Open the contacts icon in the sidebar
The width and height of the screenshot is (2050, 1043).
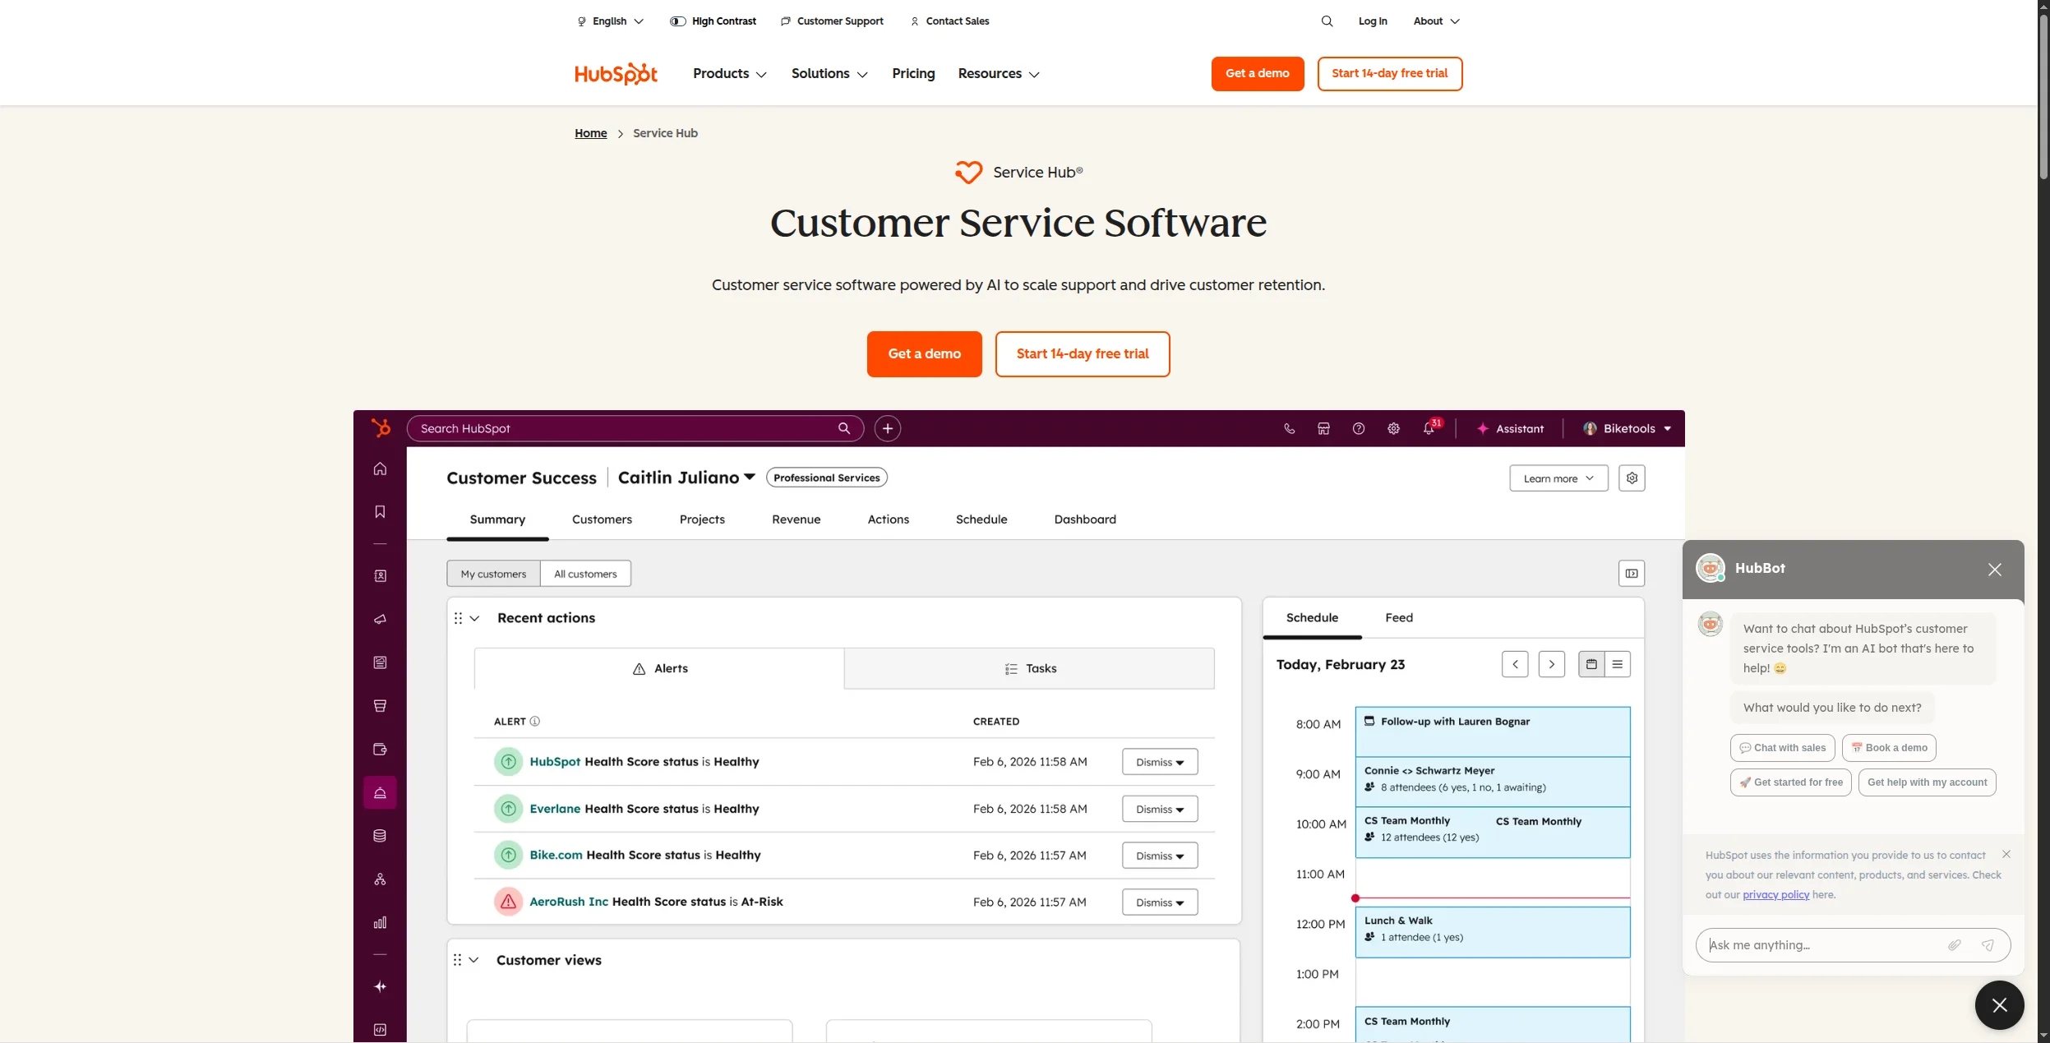tap(380, 576)
